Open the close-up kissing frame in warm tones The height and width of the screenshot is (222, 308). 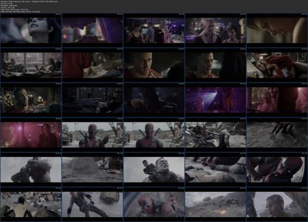pyautogui.click(x=277, y=30)
